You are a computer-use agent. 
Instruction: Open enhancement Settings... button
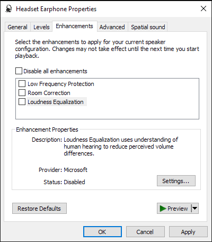(x=176, y=181)
